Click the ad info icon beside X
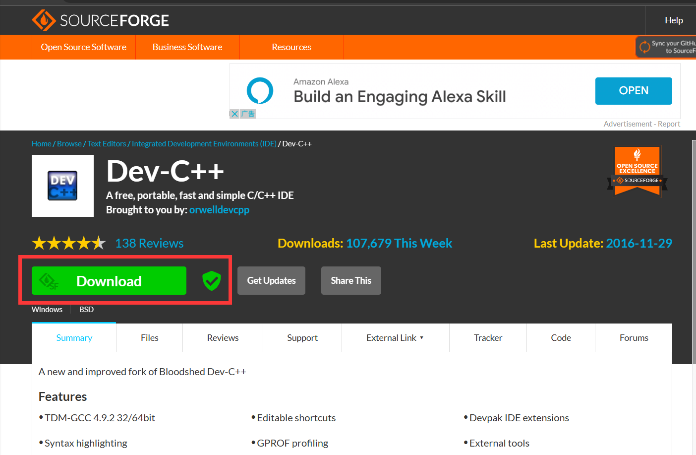696x455 pixels. tap(248, 114)
